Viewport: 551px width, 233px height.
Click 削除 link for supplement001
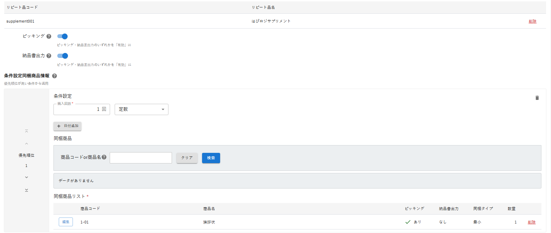(x=532, y=21)
